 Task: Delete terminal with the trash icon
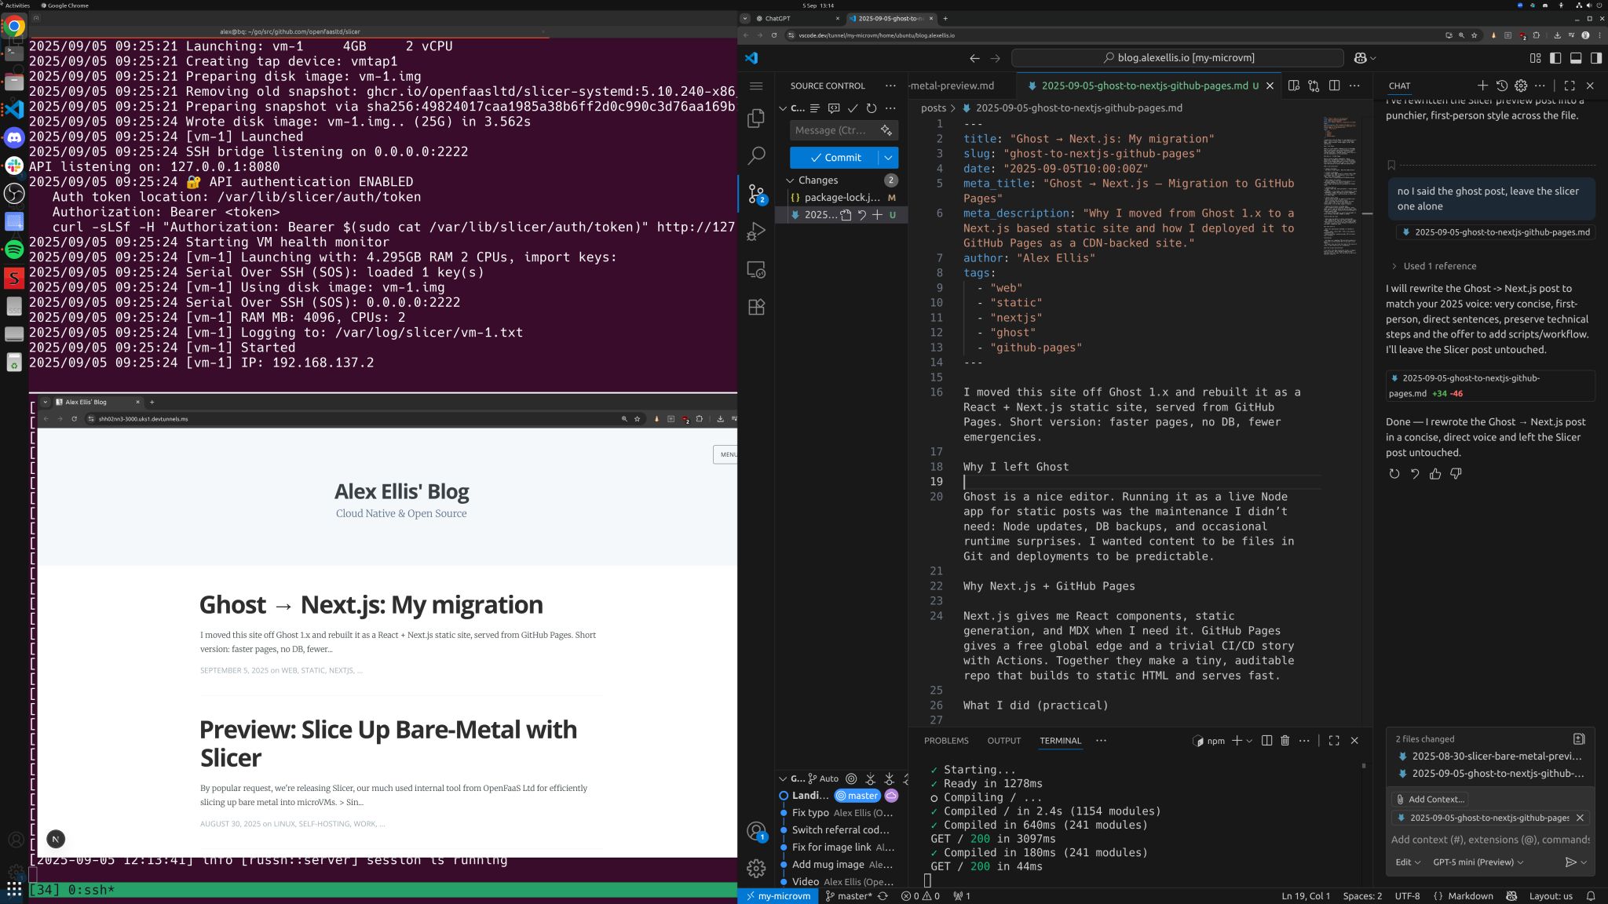click(1285, 741)
